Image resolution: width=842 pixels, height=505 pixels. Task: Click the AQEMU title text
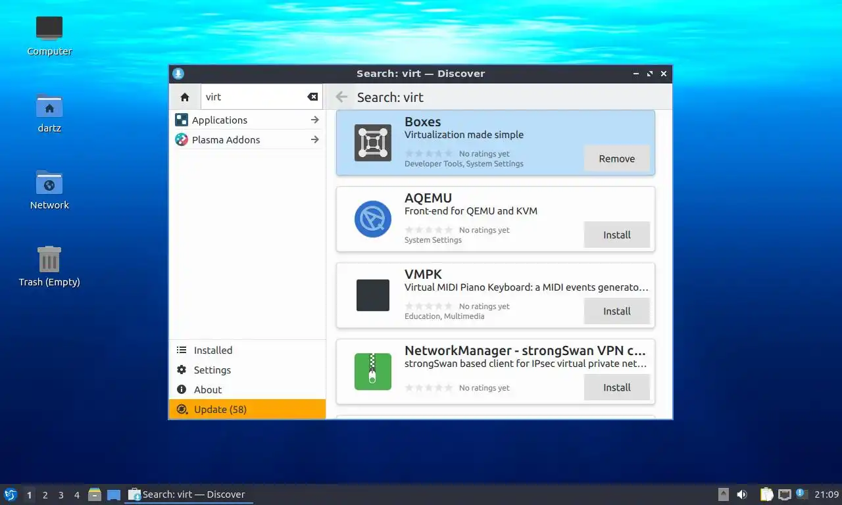tap(428, 198)
